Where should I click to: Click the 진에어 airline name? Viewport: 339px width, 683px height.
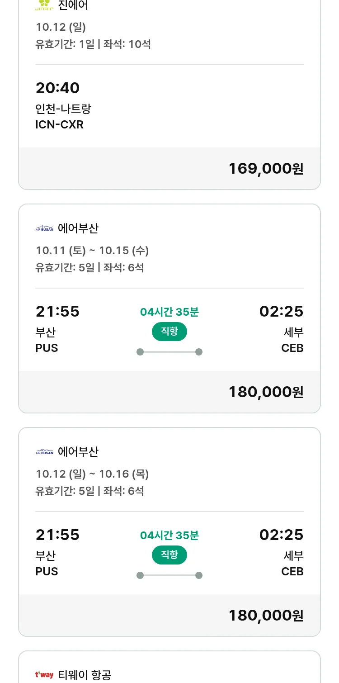tap(73, 5)
